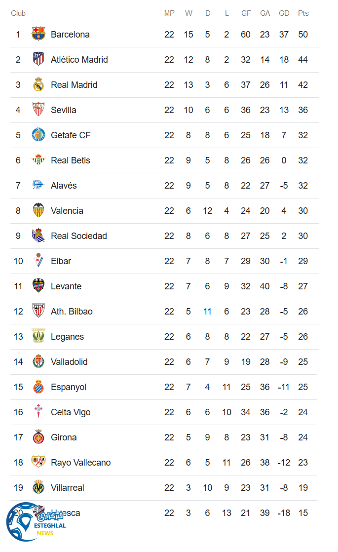Click the Valencia club crest icon
The height and width of the screenshot is (552, 338).
point(38,210)
